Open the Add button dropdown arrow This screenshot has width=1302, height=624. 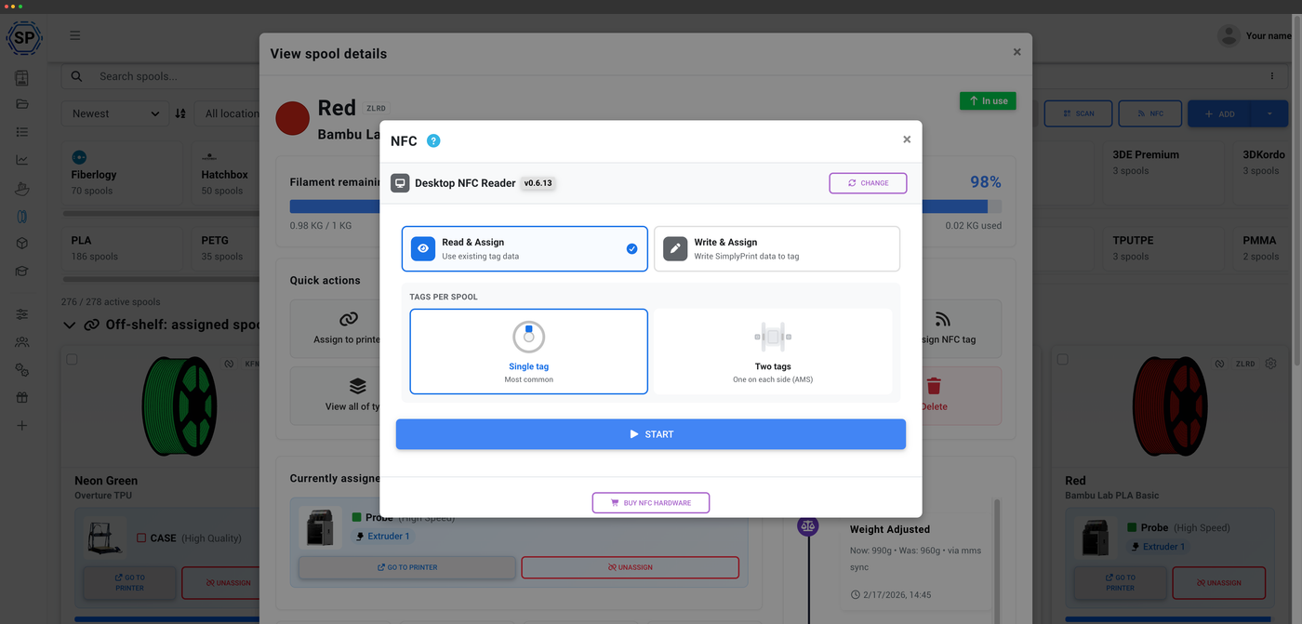pyautogui.click(x=1269, y=113)
